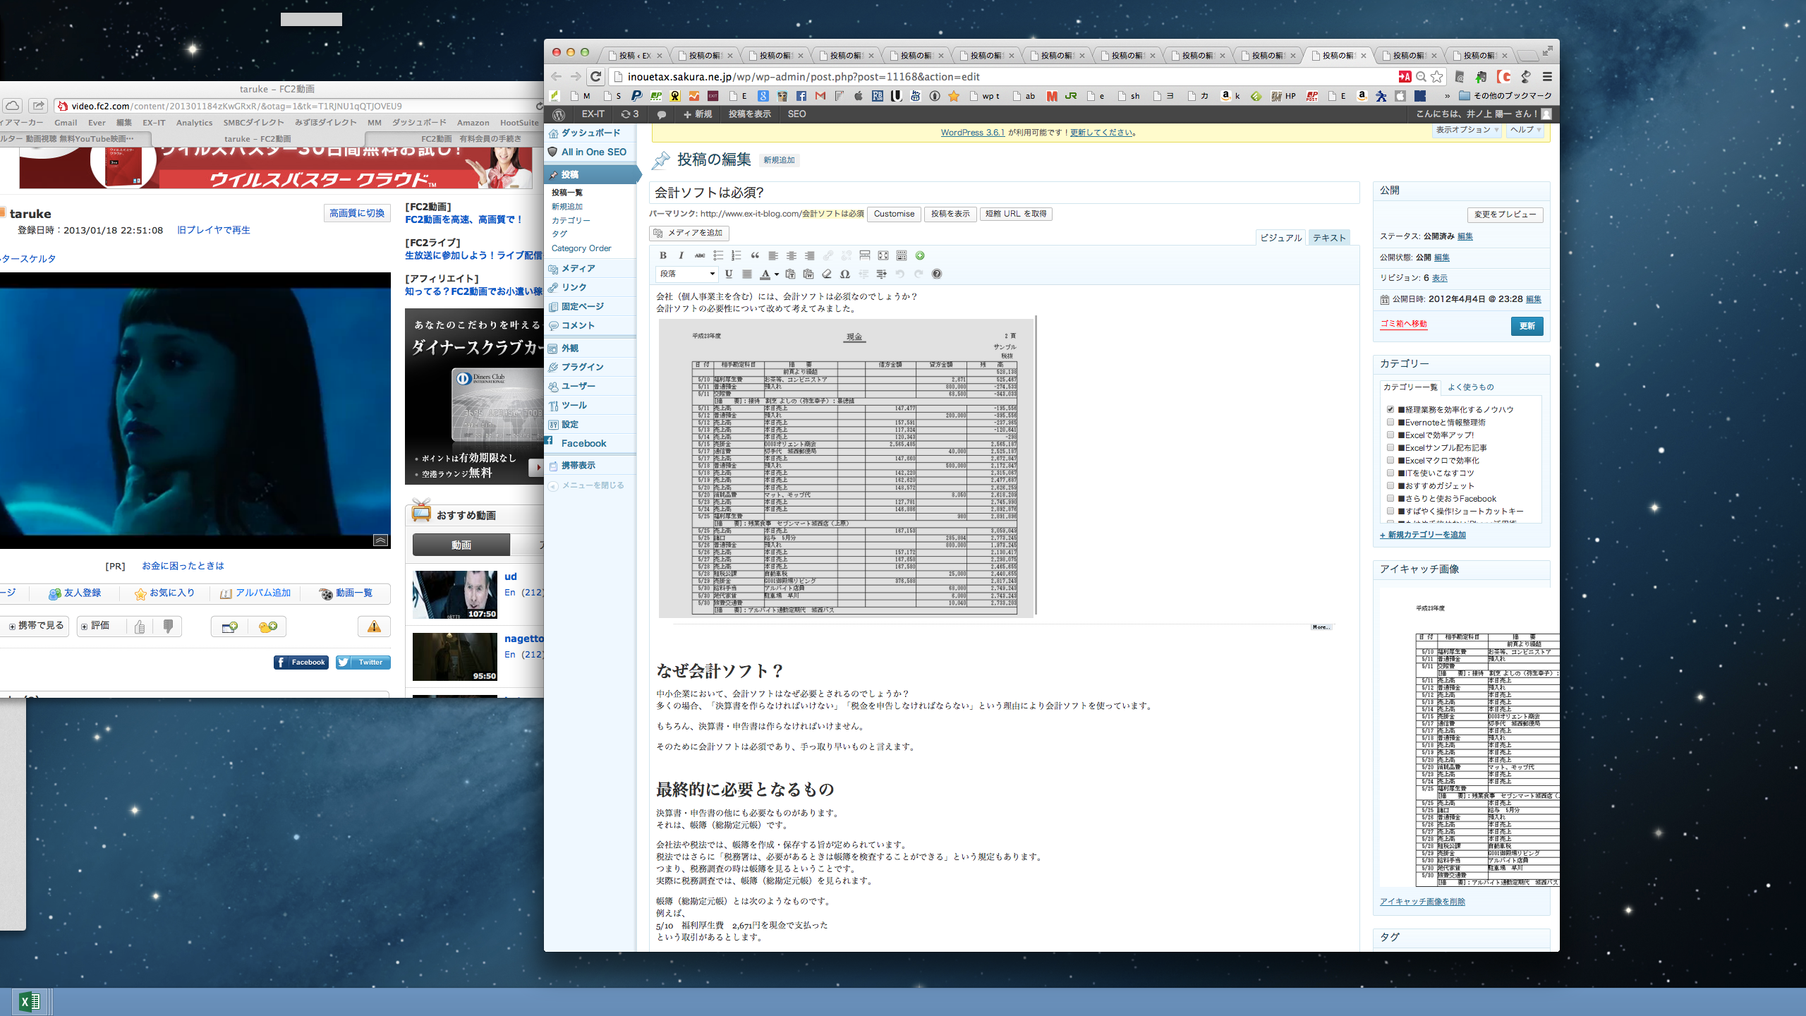Check the ■Excelで効率アップ! category
The image size is (1806, 1016).
[1390, 435]
